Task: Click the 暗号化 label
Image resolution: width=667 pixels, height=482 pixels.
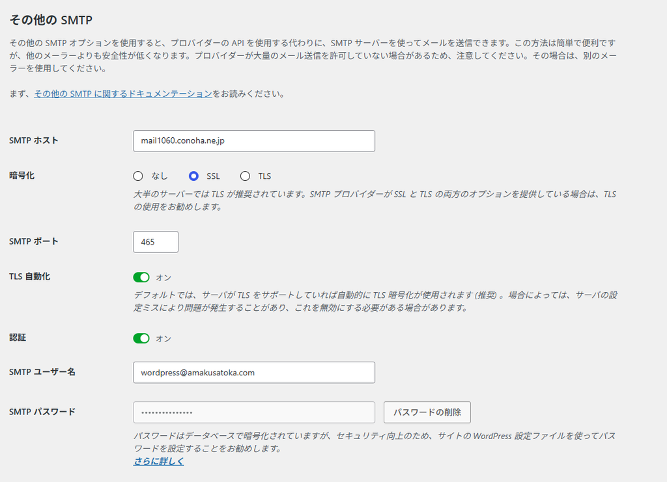Action: (x=21, y=176)
